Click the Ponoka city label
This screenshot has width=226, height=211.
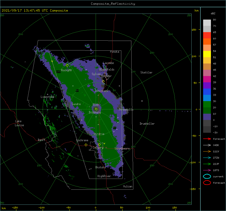pyautogui.click(x=115, y=52)
